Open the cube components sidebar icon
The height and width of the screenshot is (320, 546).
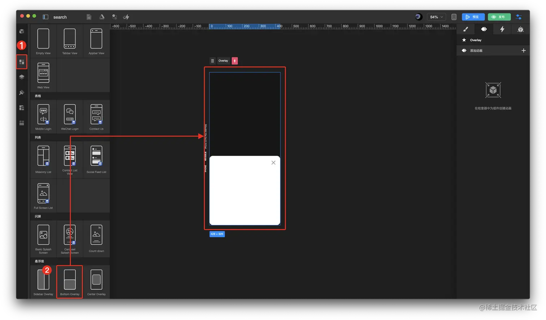pyautogui.click(x=22, y=31)
